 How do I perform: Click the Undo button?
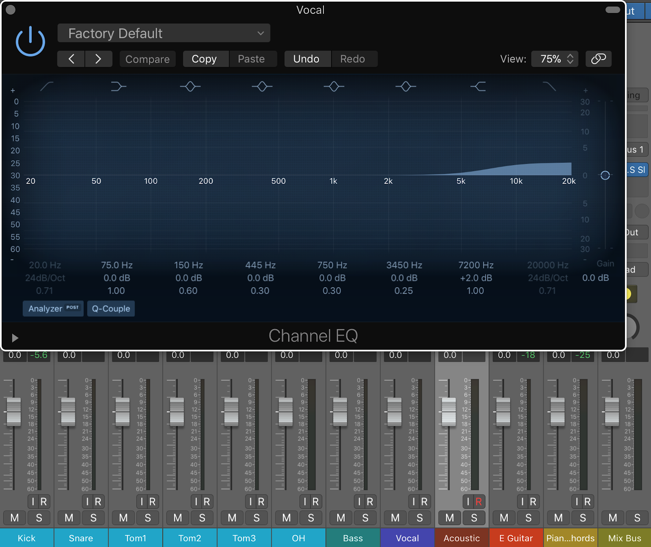coord(306,59)
